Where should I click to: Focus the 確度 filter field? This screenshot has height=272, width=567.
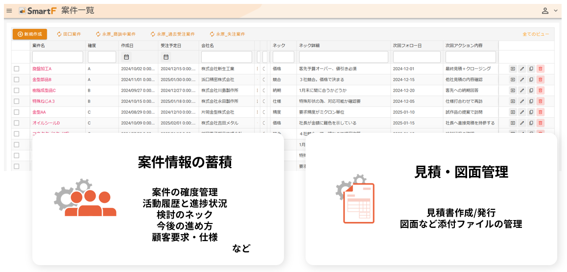pyautogui.click(x=102, y=57)
